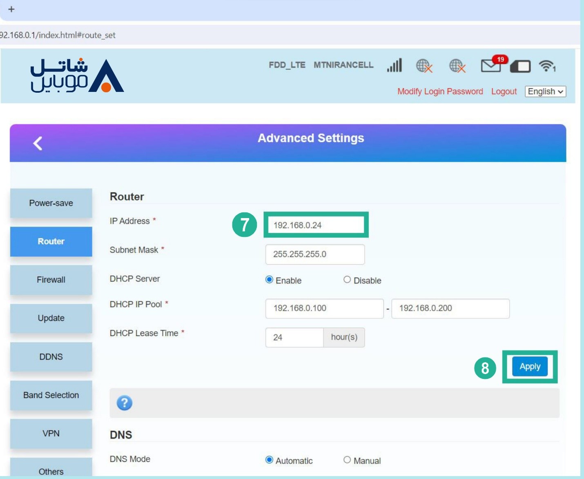Open the VPN settings tab

click(51, 434)
